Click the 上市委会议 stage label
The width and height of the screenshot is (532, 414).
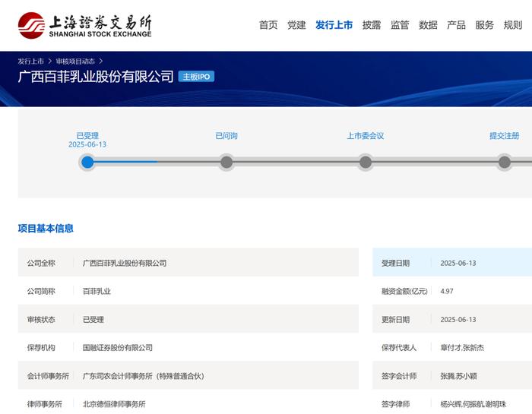click(366, 136)
